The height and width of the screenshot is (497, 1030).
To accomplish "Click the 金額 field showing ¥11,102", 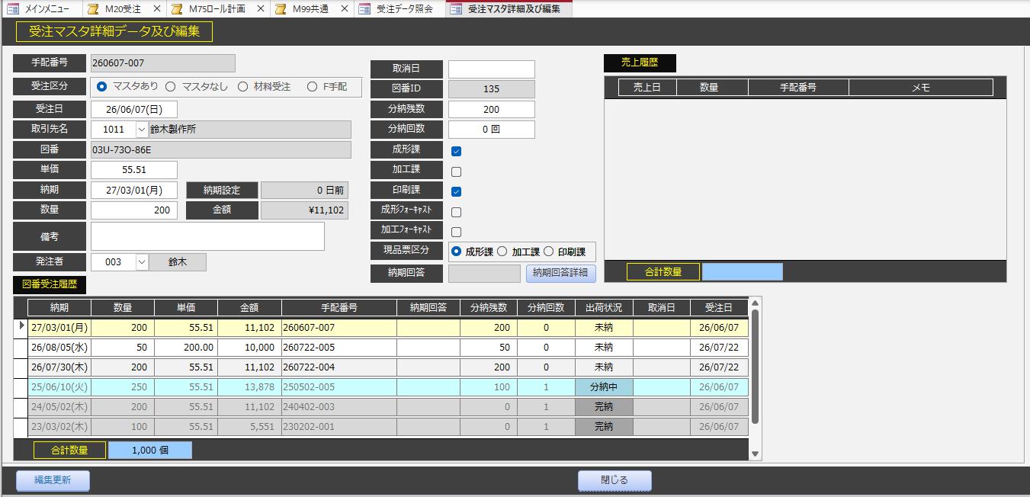I will (x=305, y=210).
